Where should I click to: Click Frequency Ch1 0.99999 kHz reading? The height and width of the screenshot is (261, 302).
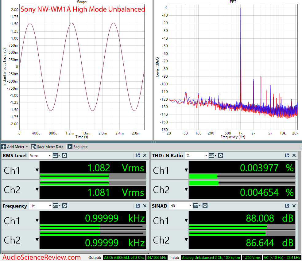click(x=115, y=218)
